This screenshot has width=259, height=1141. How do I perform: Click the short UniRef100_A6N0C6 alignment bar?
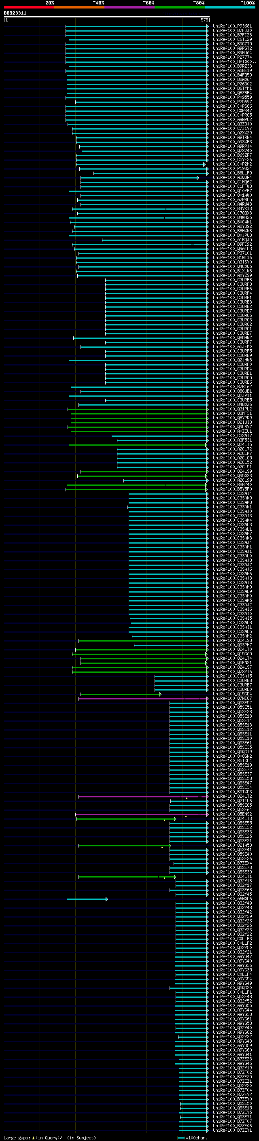point(87,899)
